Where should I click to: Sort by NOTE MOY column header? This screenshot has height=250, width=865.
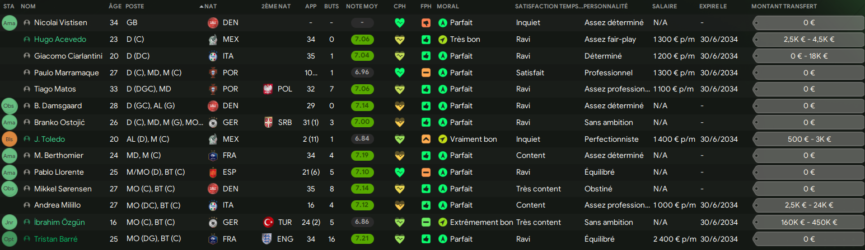pos(362,6)
